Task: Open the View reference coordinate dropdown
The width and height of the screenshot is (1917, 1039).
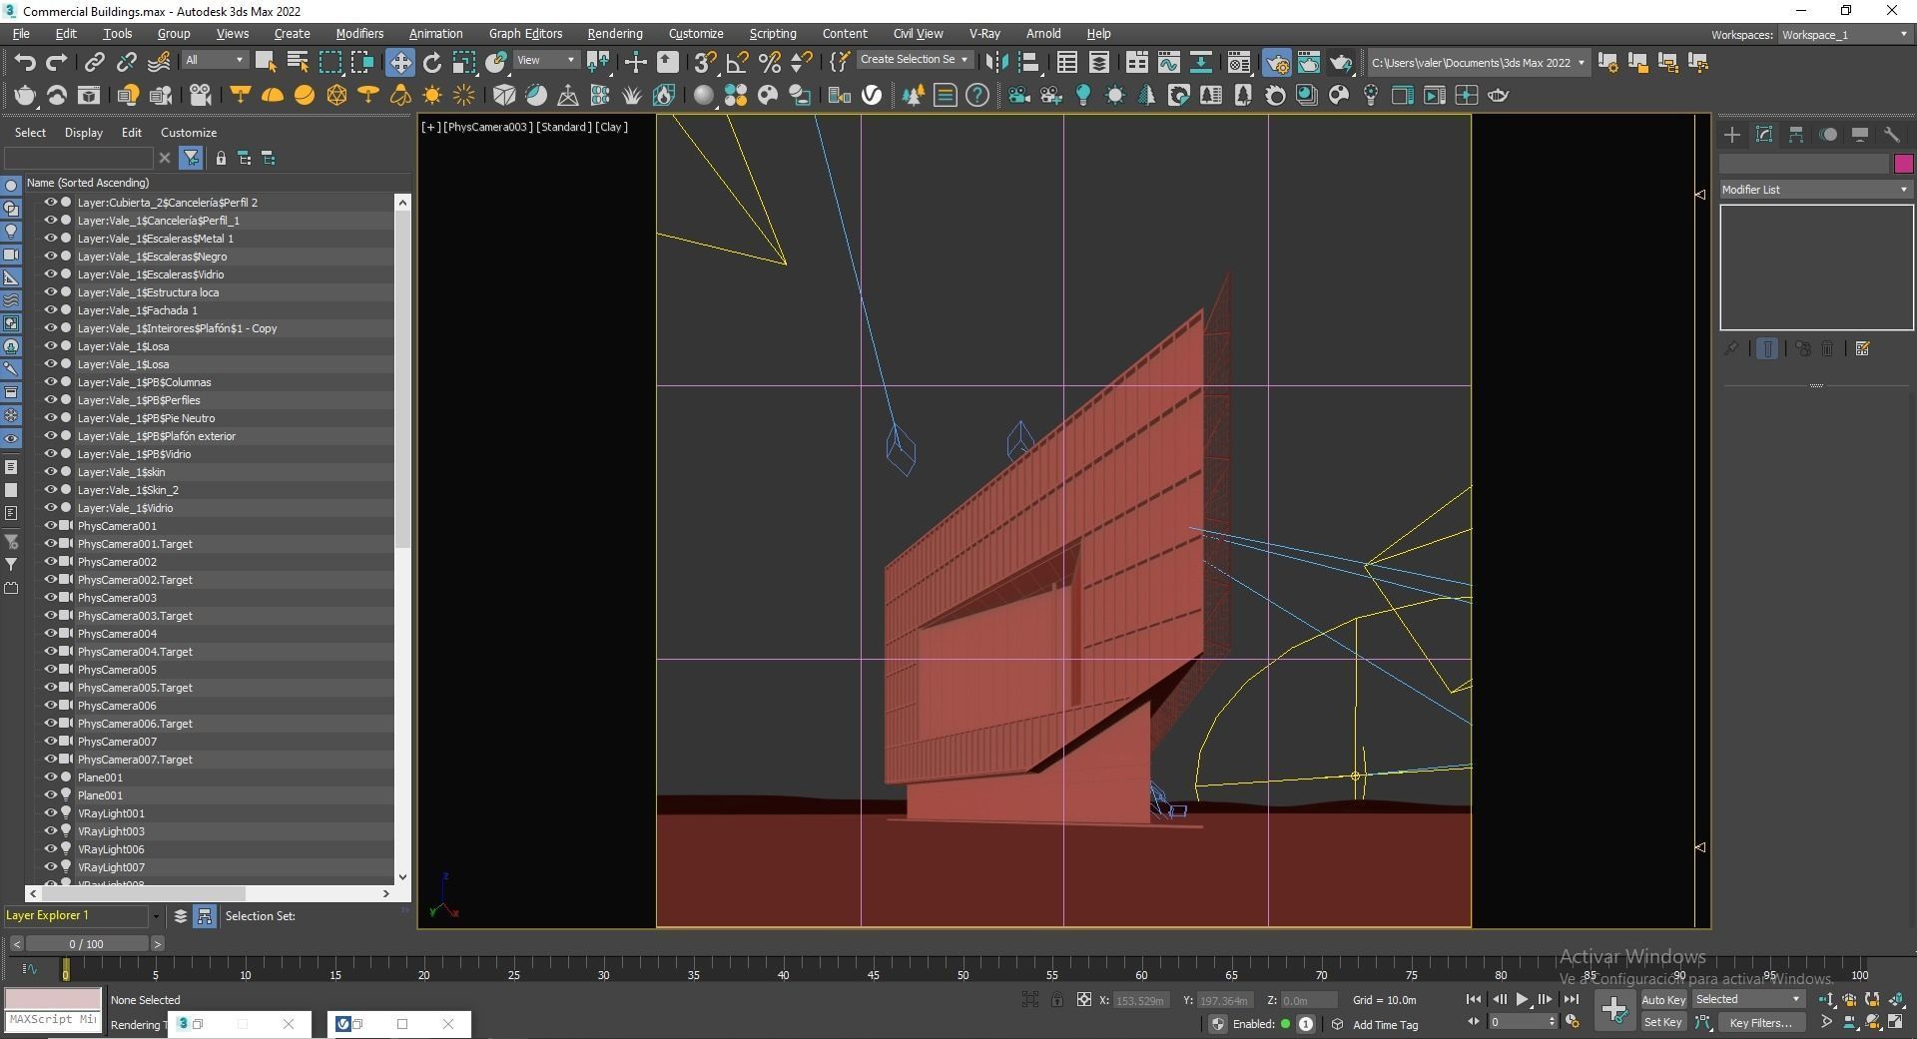Action: click(x=546, y=61)
